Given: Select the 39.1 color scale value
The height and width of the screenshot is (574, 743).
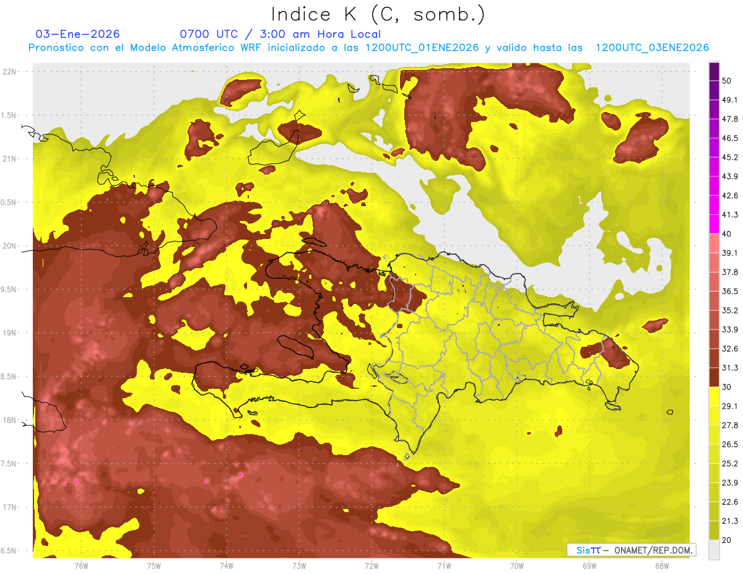Looking at the screenshot, I should (x=730, y=253).
